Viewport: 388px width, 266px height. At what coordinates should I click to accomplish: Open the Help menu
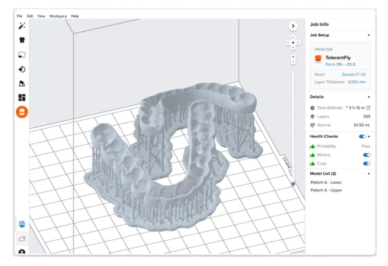75,16
